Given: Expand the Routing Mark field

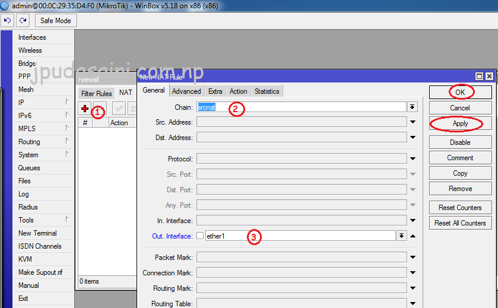Looking at the screenshot, I should (413, 288).
